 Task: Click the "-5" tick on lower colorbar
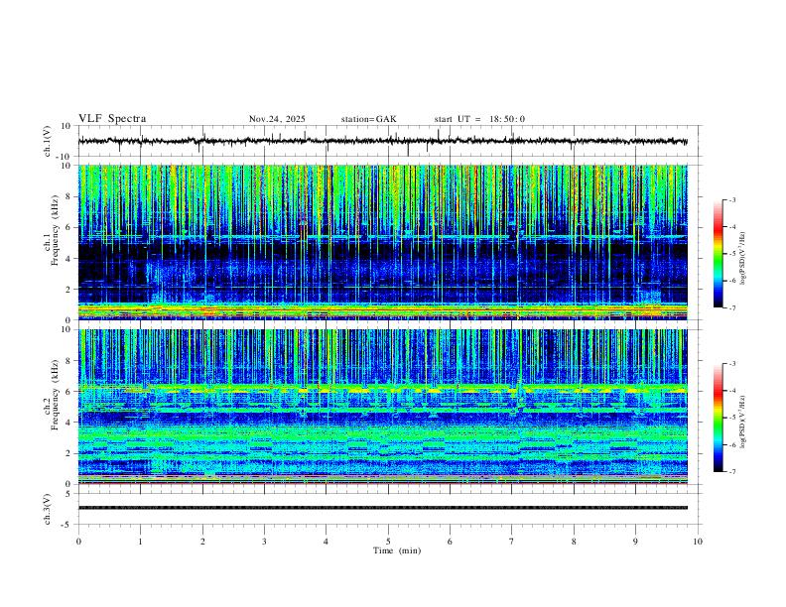[x=731, y=418]
